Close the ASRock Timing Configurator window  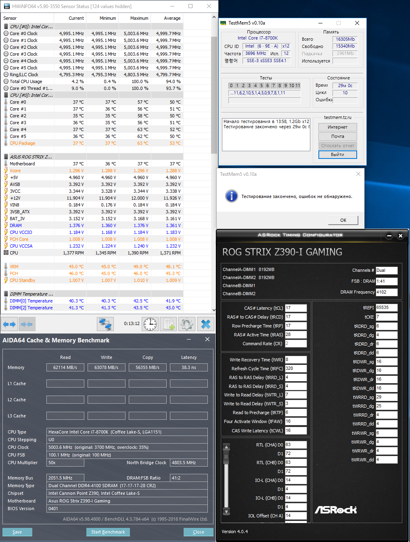(x=400, y=236)
